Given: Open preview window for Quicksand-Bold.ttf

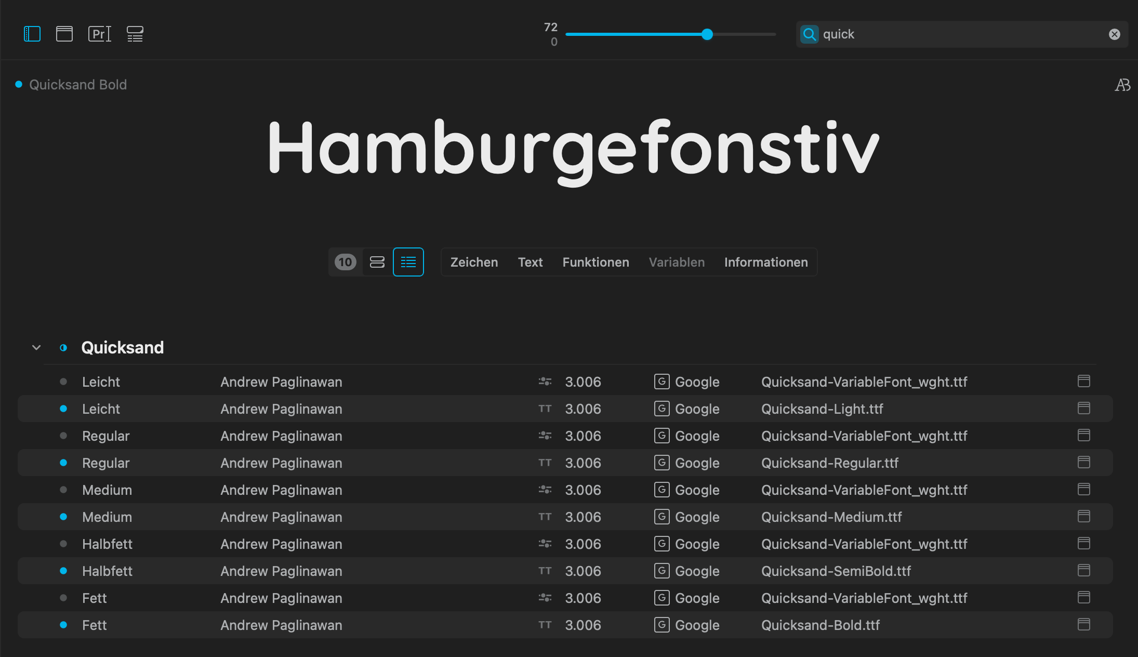Looking at the screenshot, I should tap(1084, 624).
